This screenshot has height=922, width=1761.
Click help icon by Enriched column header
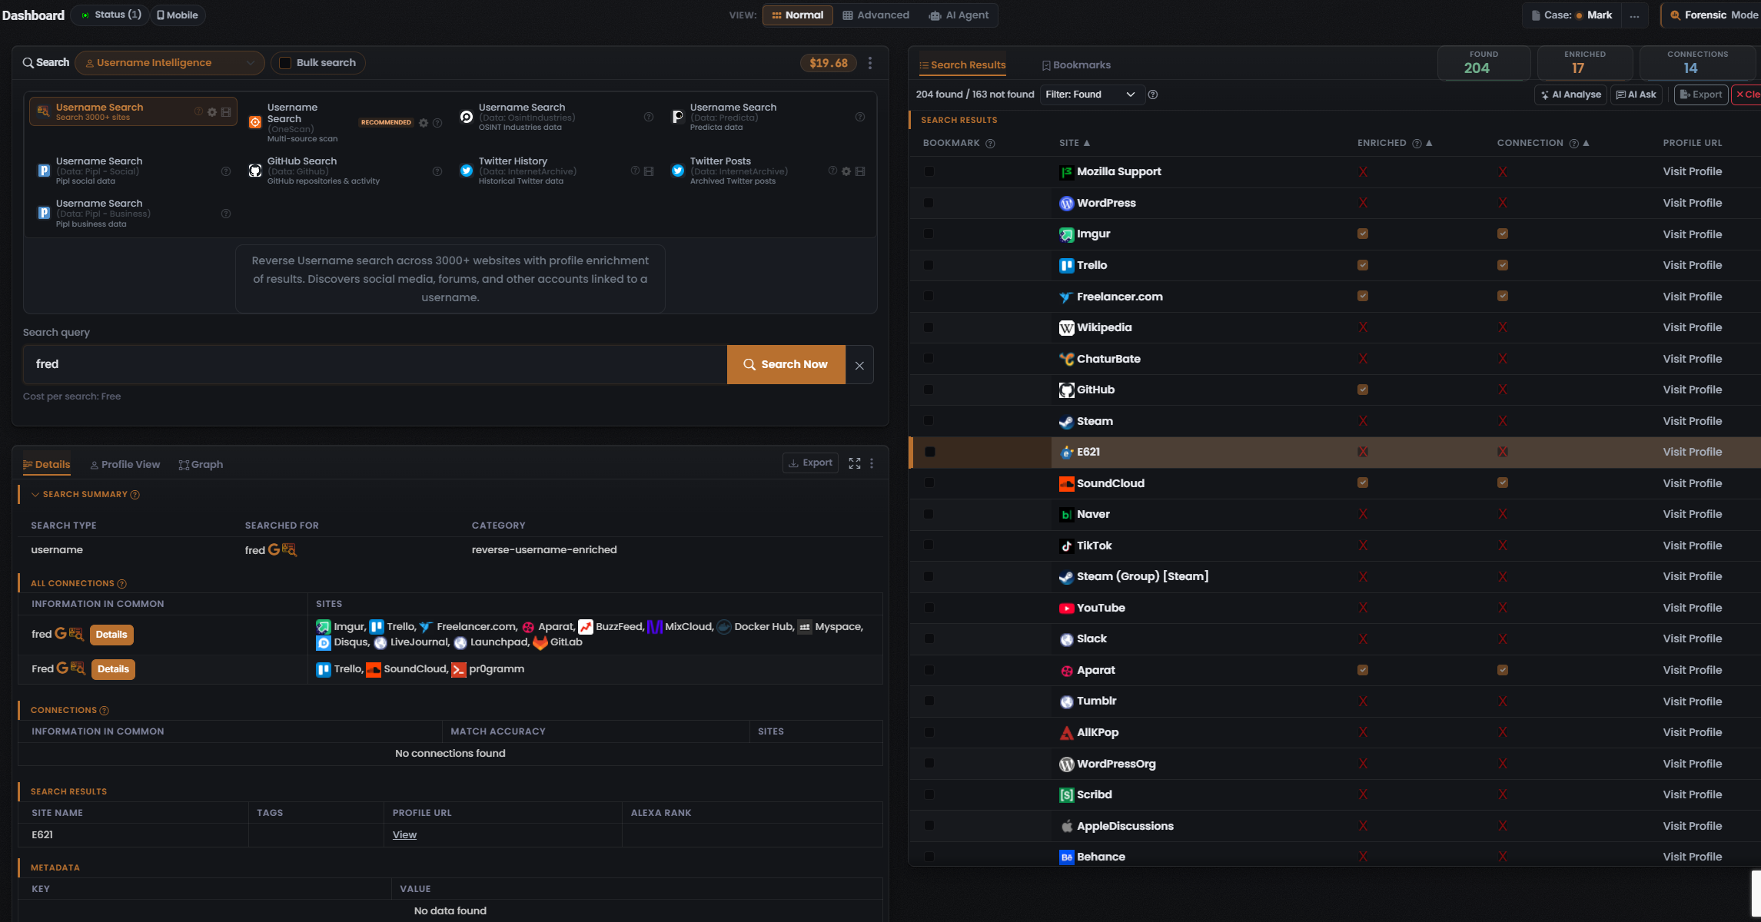1417,144
